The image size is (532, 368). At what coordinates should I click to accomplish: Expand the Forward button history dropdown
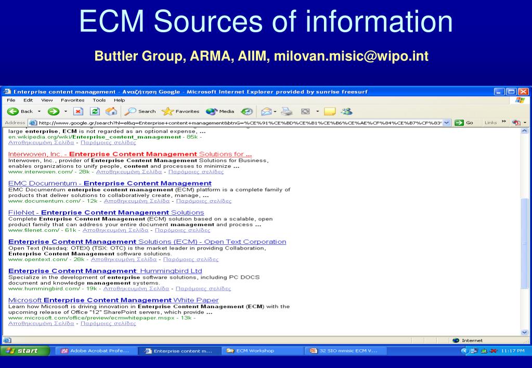click(66, 111)
